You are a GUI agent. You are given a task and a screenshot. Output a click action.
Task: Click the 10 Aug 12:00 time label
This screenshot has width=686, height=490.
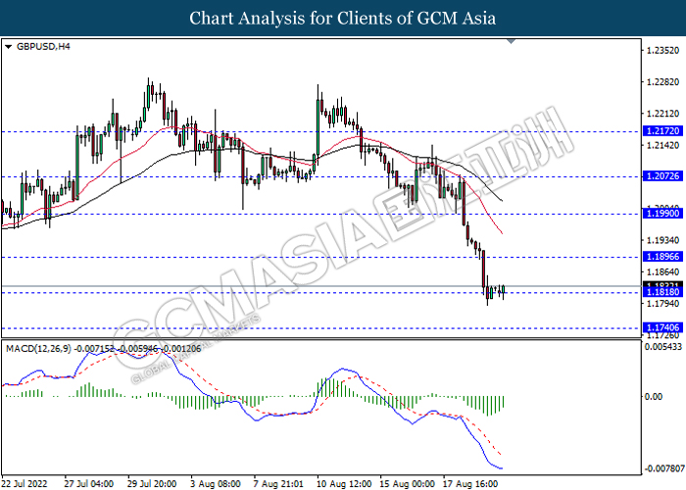point(344,484)
